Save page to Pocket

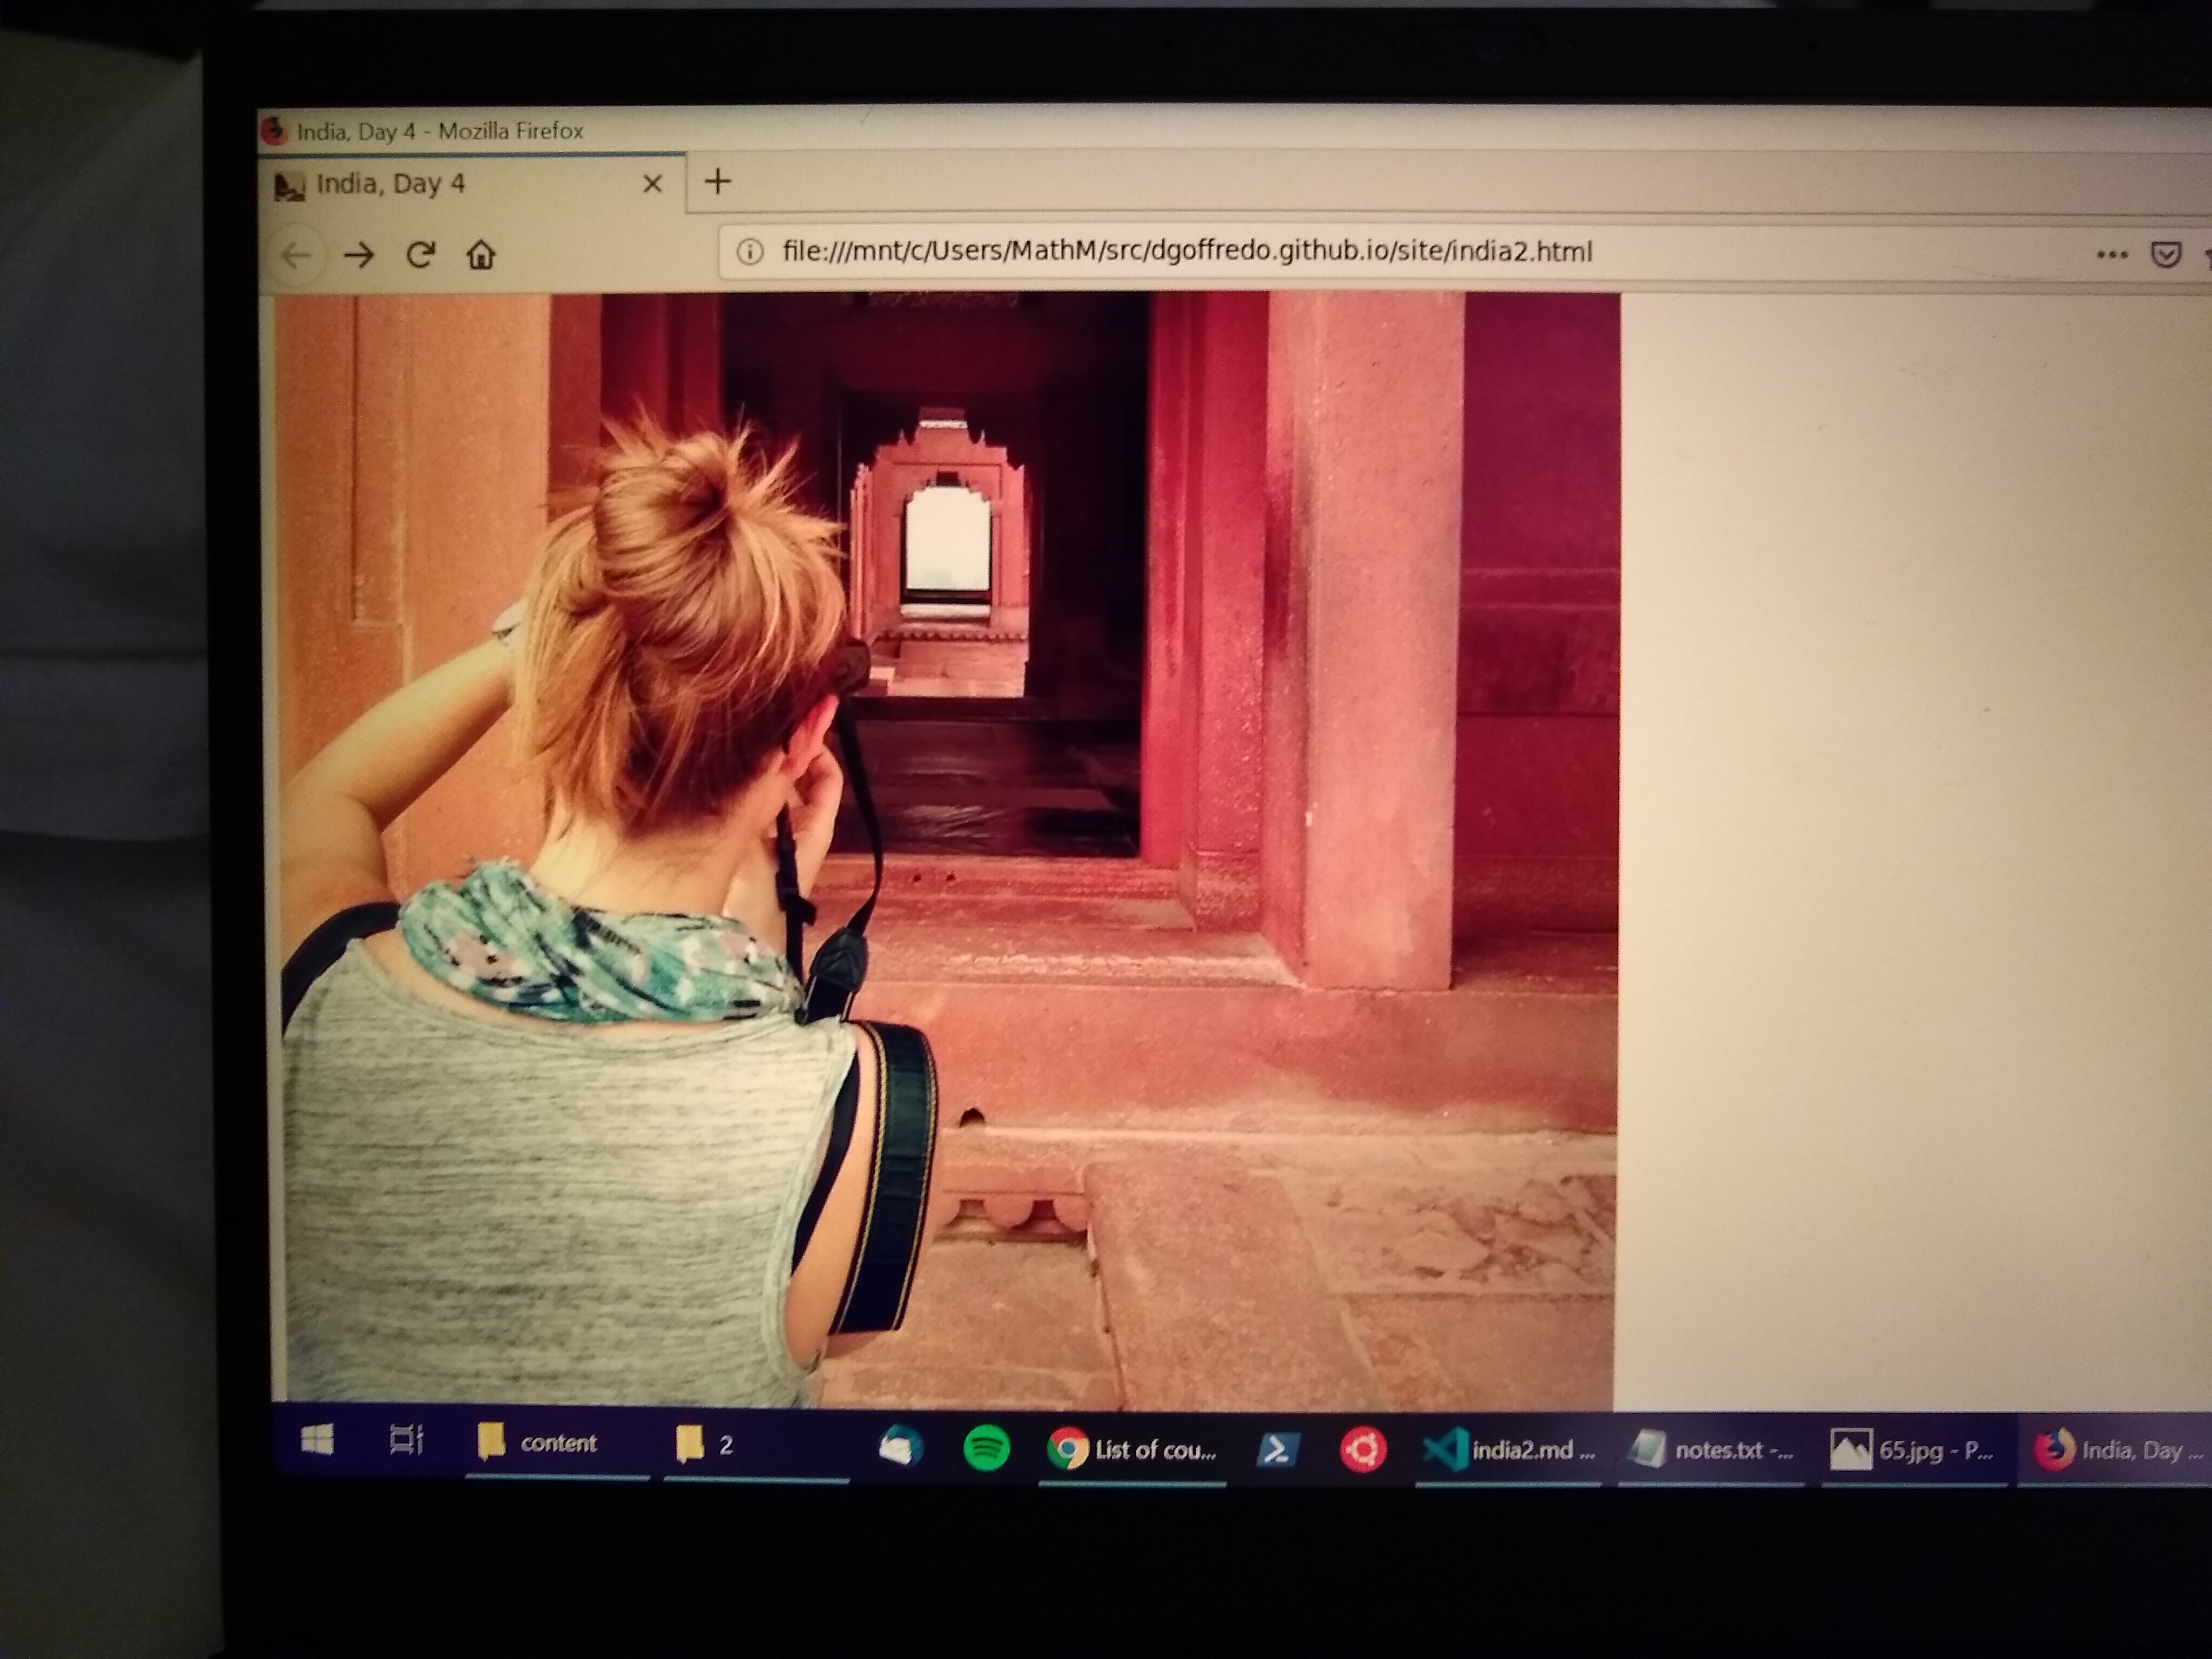2165,254
